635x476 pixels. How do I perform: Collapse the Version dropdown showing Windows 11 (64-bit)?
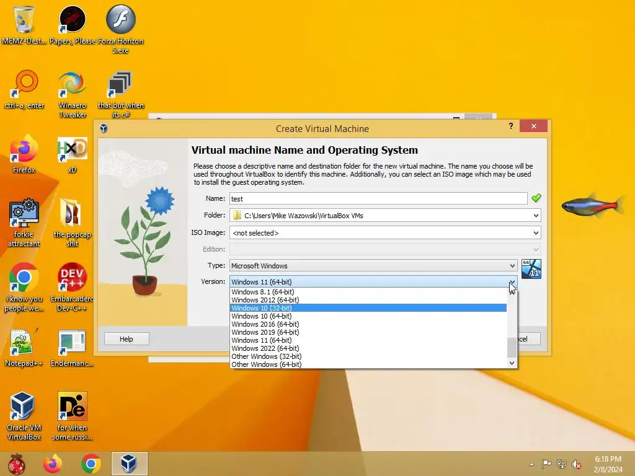point(373,282)
